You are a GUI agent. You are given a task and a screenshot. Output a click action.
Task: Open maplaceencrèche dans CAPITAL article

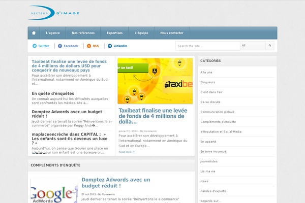tap(70, 139)
